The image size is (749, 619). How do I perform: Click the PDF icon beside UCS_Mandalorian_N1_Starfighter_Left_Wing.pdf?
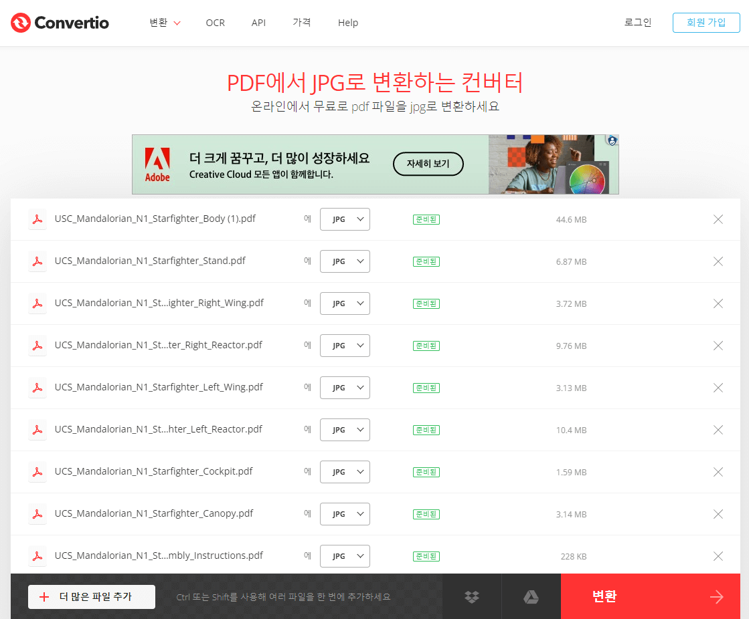(x=37, y=387)
